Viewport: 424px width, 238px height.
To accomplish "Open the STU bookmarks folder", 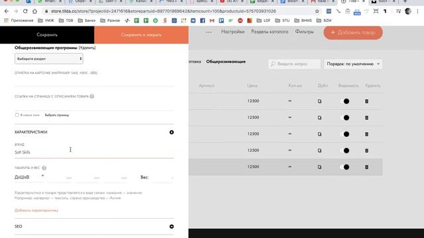I will click(282, 20).
